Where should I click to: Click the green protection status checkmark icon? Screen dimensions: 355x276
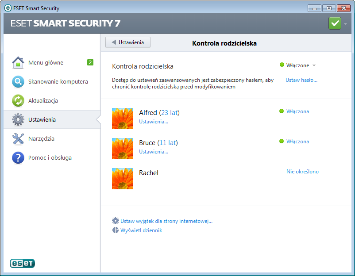point(335,23)
